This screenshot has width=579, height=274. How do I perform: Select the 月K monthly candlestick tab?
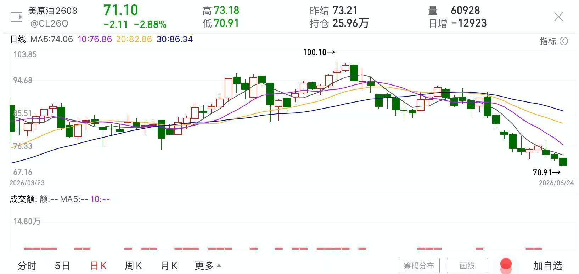pyautogui.click(x=169, y=266)
